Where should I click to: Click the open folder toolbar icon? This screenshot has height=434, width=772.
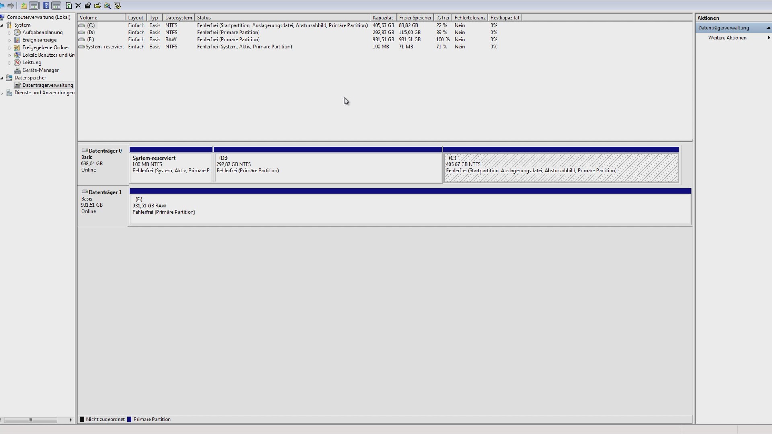click(98, 6)
